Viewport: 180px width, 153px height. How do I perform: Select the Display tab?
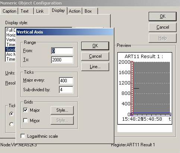58,10
